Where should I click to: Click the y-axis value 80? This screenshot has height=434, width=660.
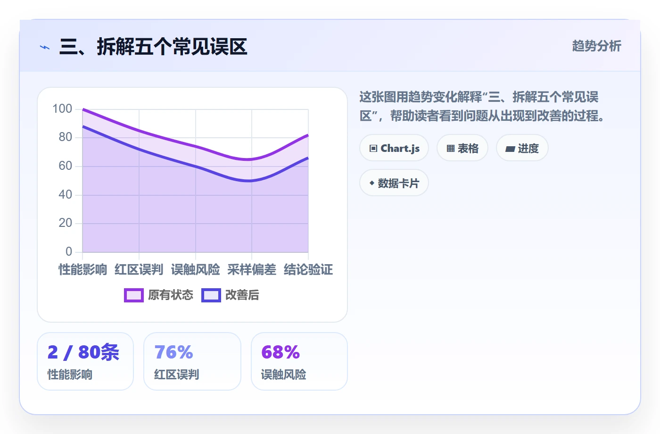[66, 137]
